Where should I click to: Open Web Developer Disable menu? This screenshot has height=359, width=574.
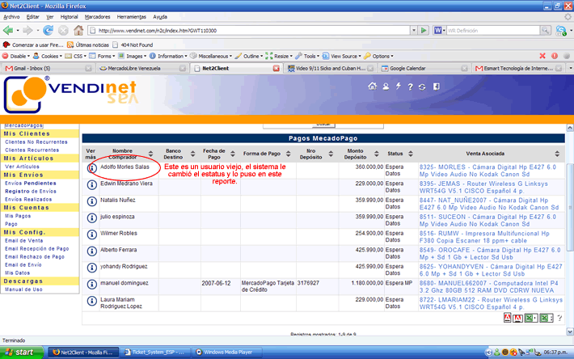click(x=16, y=56)
